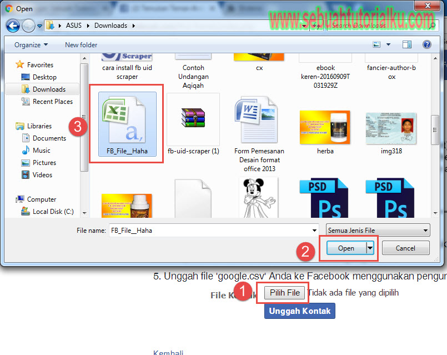Select the bottom-row herbal bottle image
This screenshot has height=355, width=447.
click(127, 206)
